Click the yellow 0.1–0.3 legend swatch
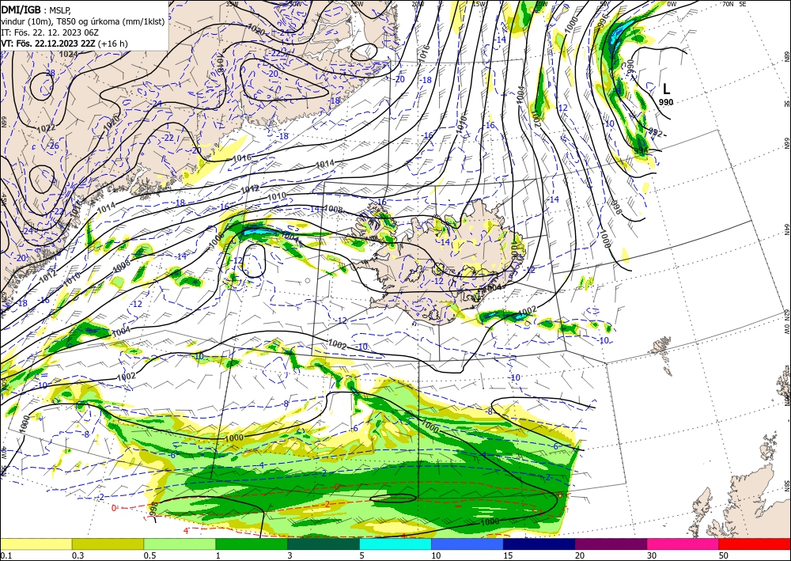The height and width of the screenshot is (561, 791). [36, 544]
